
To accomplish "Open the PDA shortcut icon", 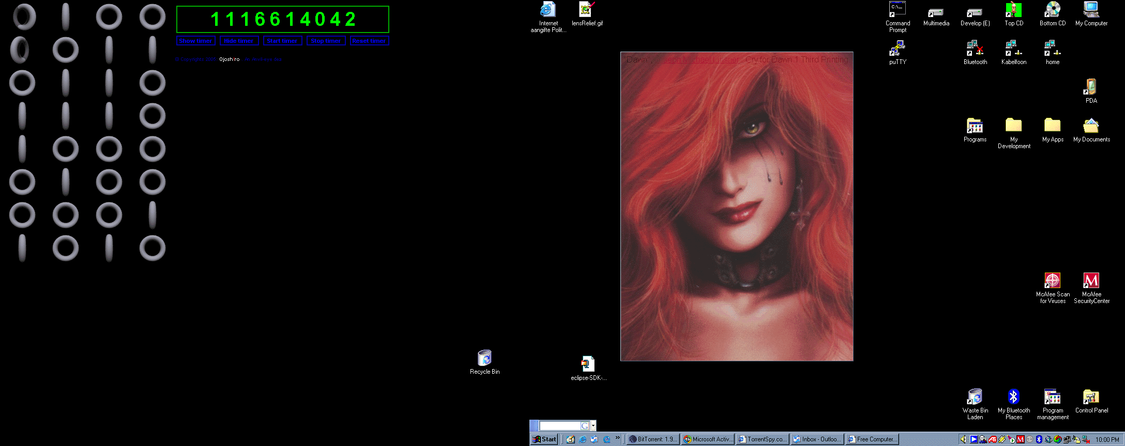I will click(1091, 91).
